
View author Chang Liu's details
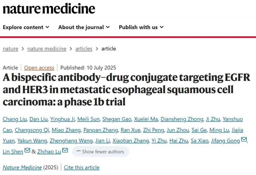point(14,119)
